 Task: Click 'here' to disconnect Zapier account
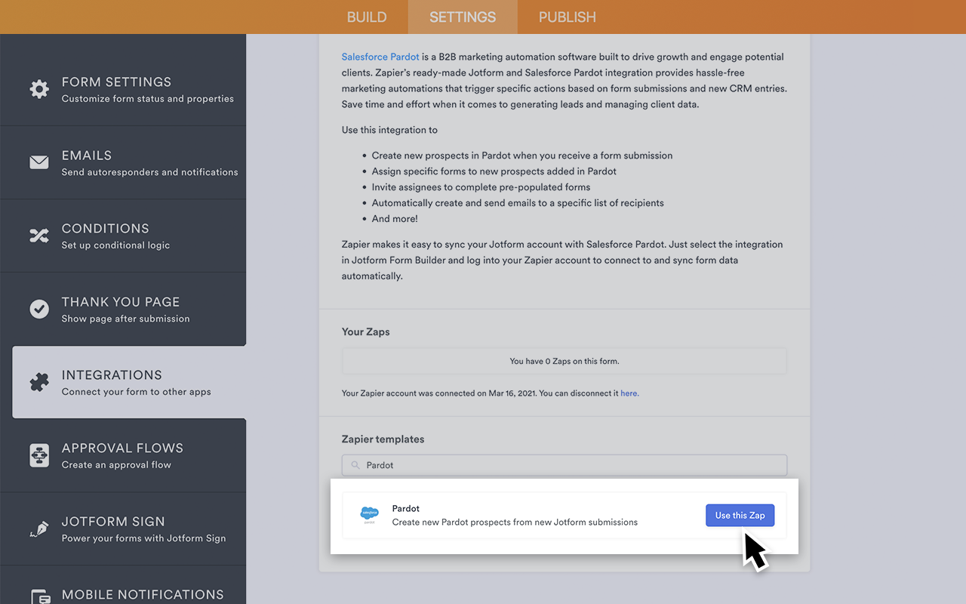point(629,393)
